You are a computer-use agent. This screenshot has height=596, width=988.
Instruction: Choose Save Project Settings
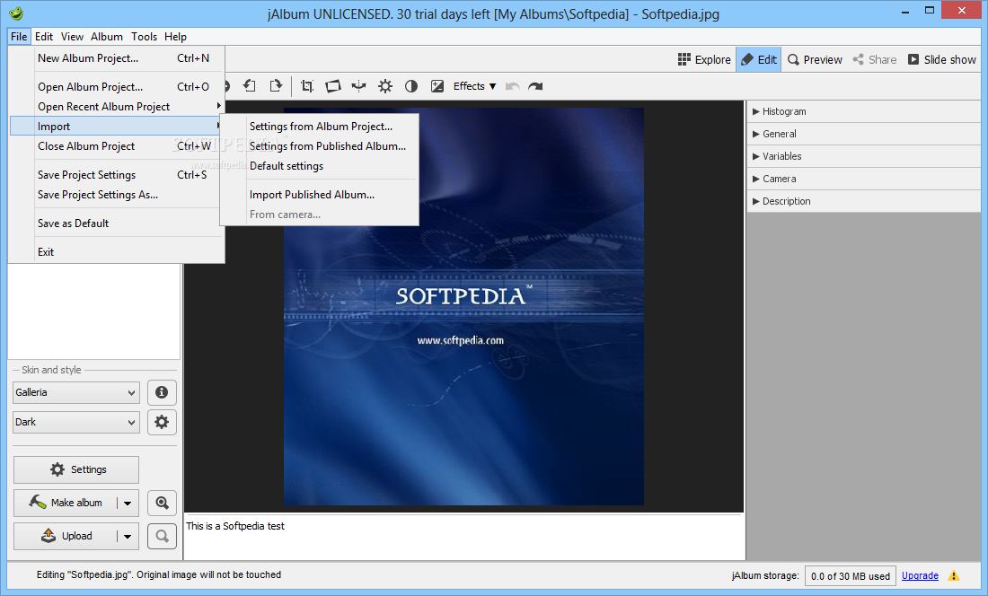117,175
